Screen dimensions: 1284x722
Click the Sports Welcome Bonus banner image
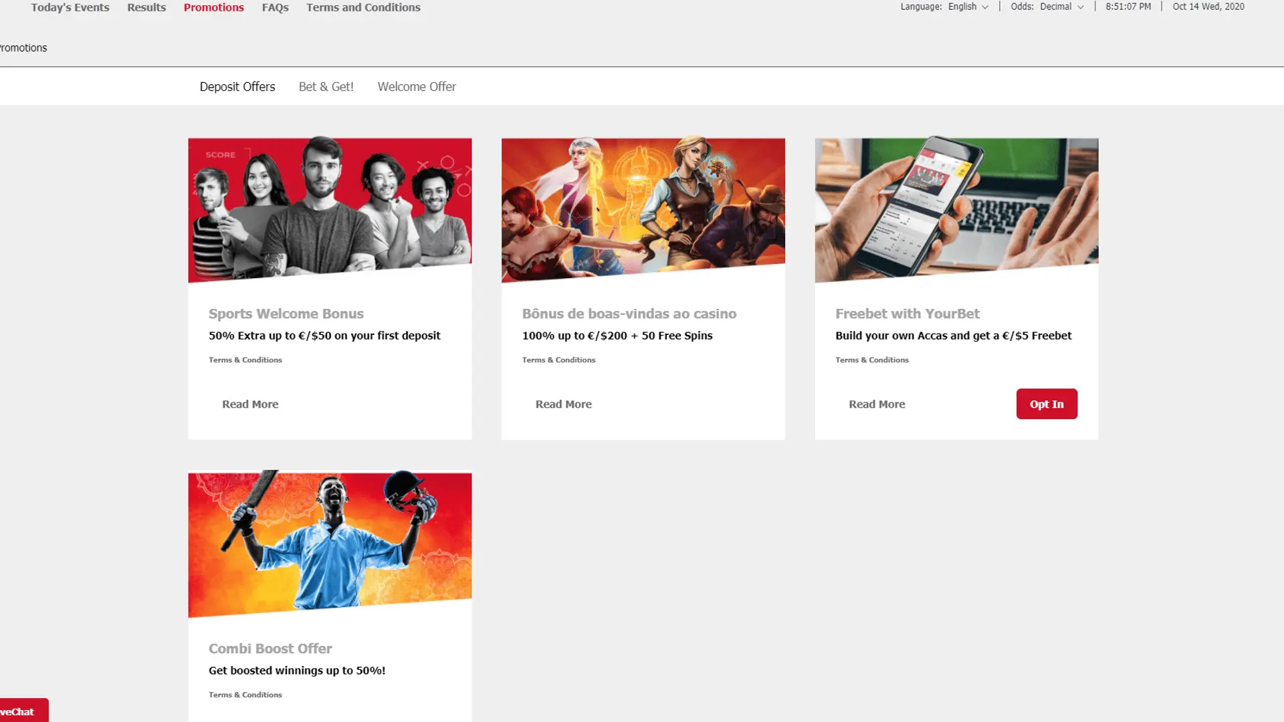pyautogui.click(x=330, y=207)
